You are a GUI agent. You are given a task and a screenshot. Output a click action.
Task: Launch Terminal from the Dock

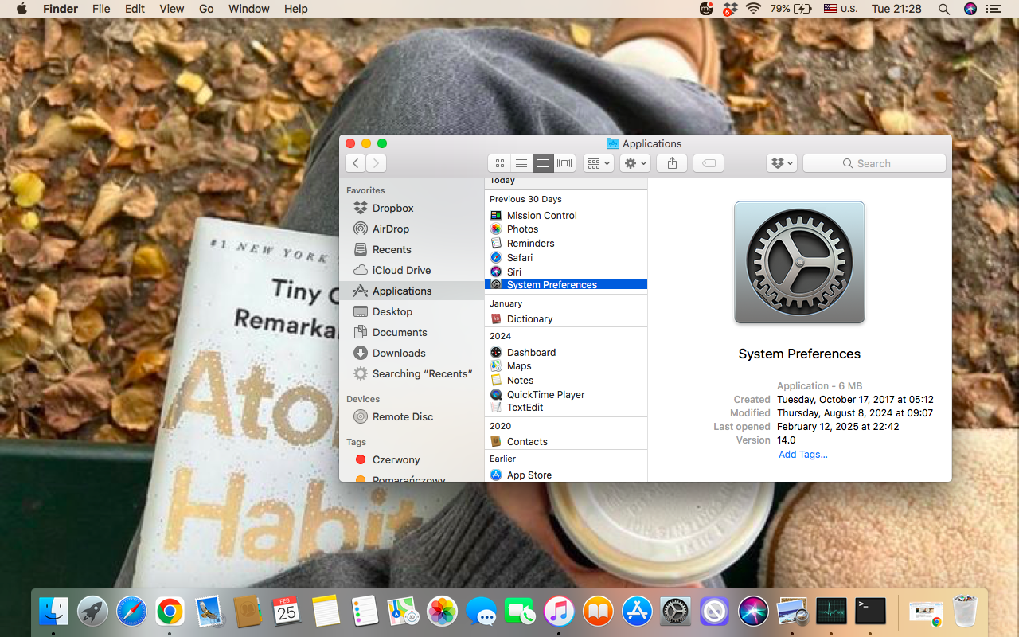(869, 611)
